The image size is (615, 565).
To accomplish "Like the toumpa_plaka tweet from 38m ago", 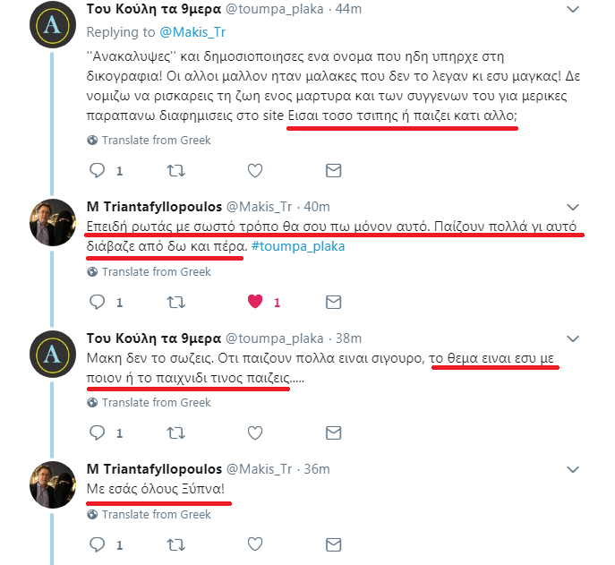I will (x=254, y=432).
